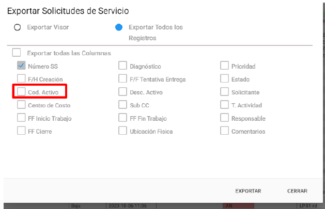The height and width of the screenshot is (209, 325).
Task: Click the EXPORTAR button
Action: click(x=248, y=191)
